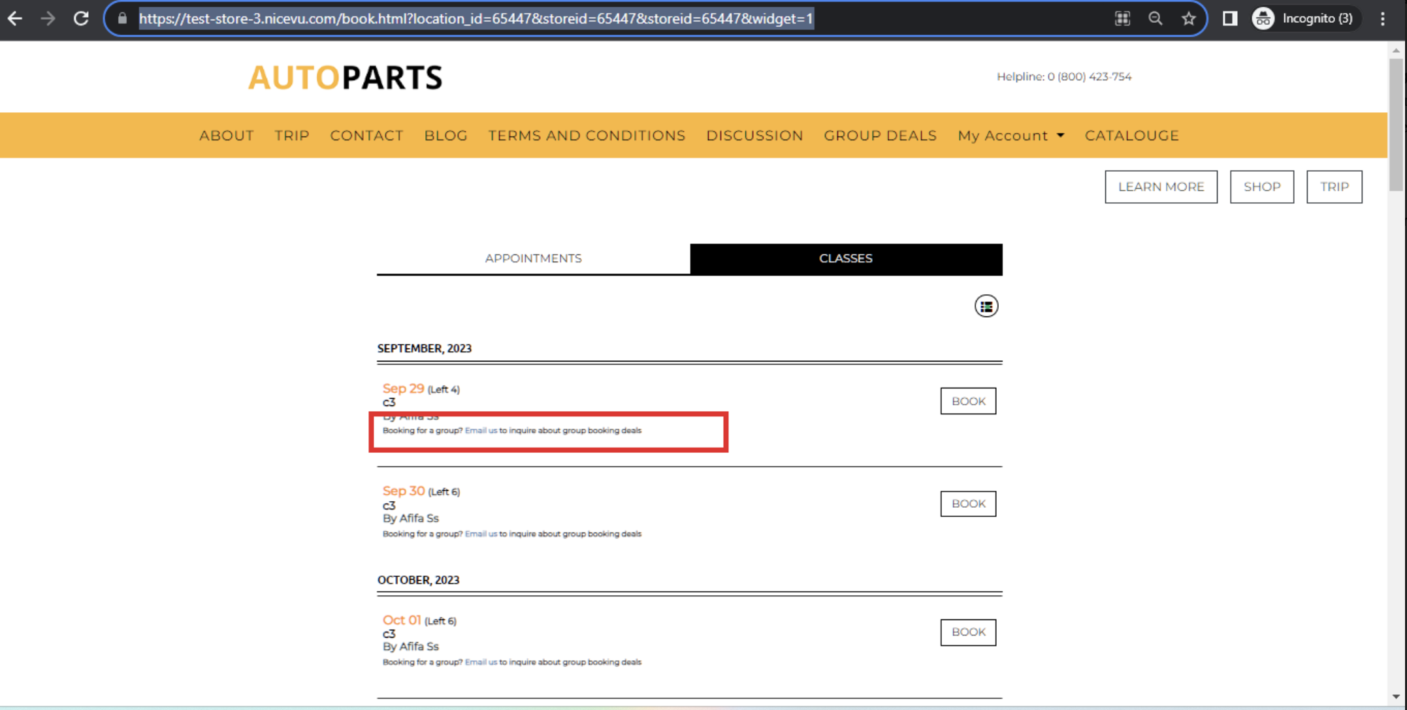Click the TRIP menu item
The width and height of the screenshot is (1407, 710).
point(292,135)
